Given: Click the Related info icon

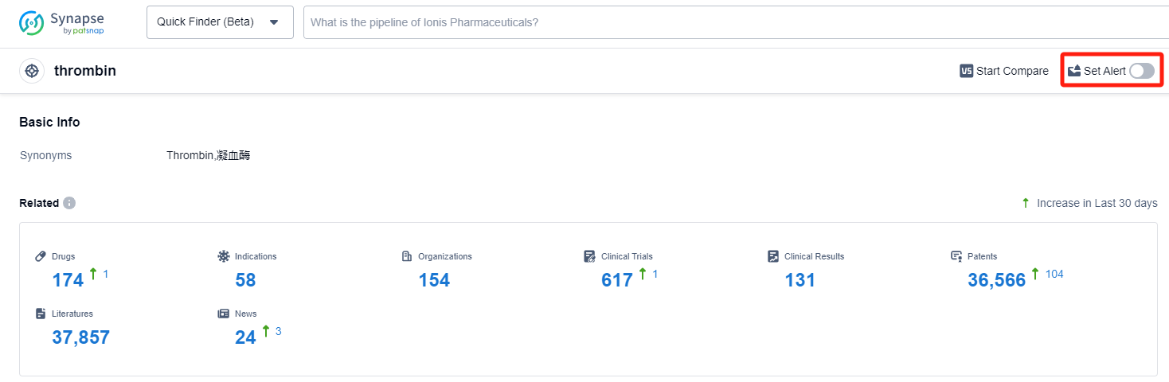Looking at the screenshot, I should [69, 203].
